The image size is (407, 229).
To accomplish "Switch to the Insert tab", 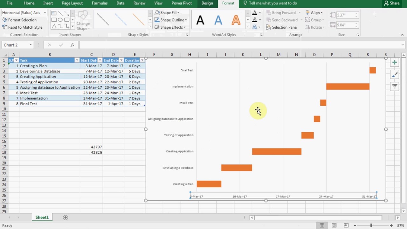I will (x=48, y=3).
